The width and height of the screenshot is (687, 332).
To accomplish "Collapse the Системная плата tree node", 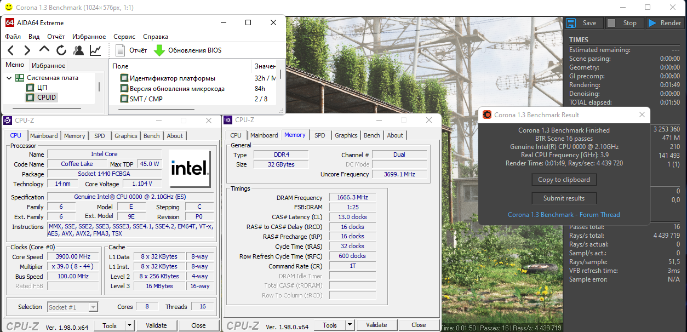I will tap(9, 78).
